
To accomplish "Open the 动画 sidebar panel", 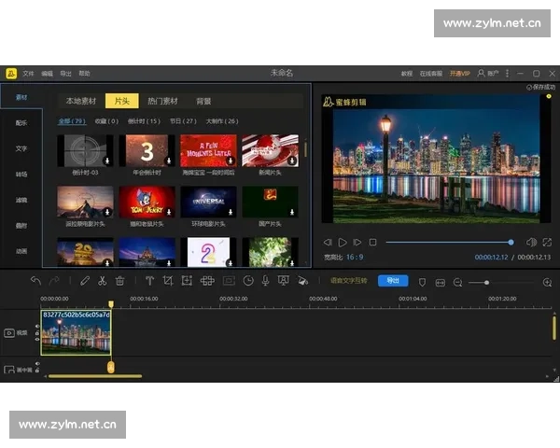I will 21,251.
